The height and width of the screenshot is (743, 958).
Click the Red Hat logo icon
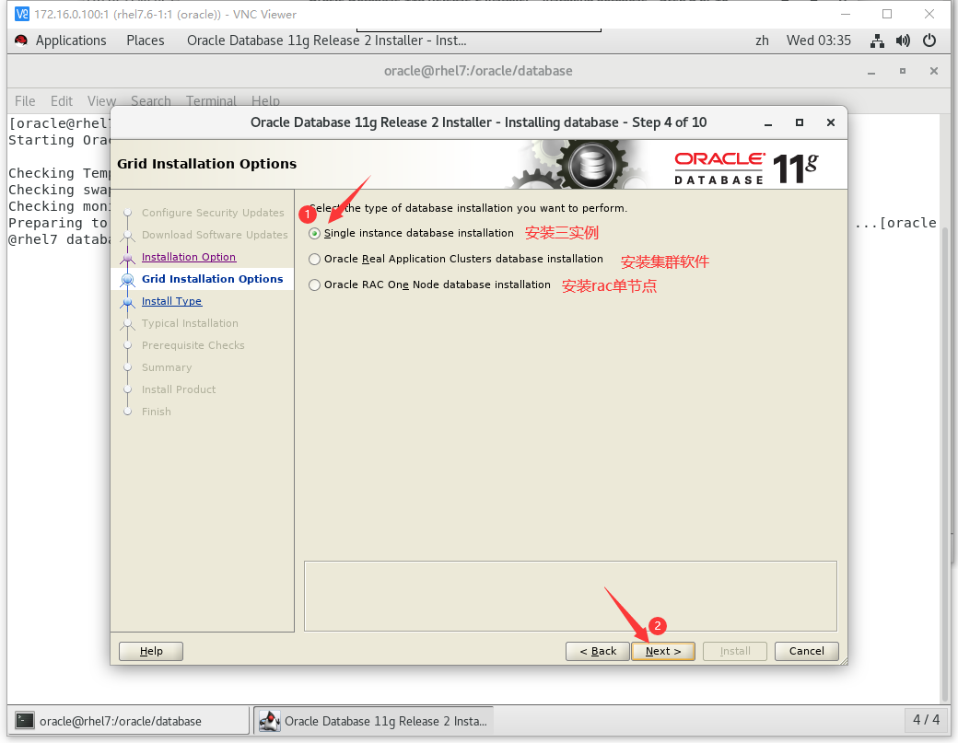click(x=21, y=41)
